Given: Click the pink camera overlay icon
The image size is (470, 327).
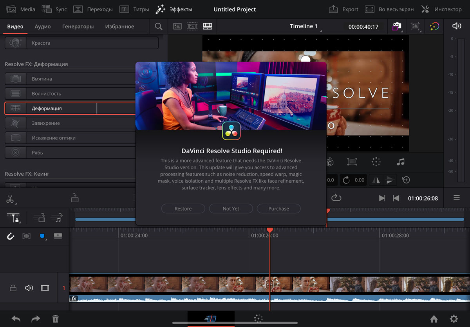Looking at the screenshot, I should click(396, 27).
